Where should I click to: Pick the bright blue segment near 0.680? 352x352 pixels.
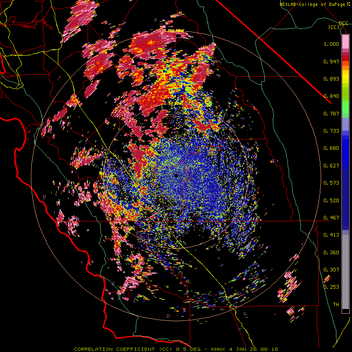click(345, 151)
